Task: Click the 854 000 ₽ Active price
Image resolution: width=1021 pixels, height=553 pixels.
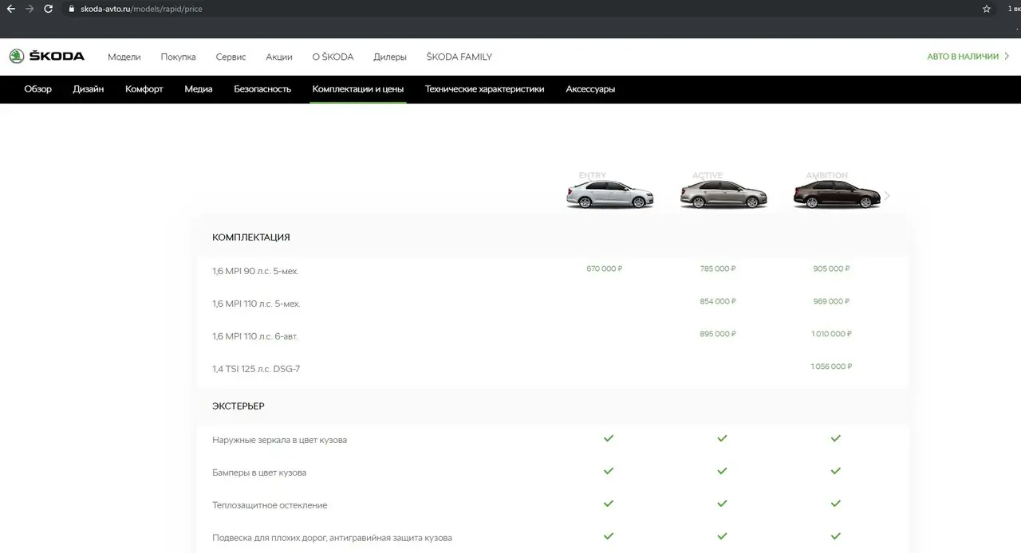Action: pyautogui.click(x=718, y=302)
